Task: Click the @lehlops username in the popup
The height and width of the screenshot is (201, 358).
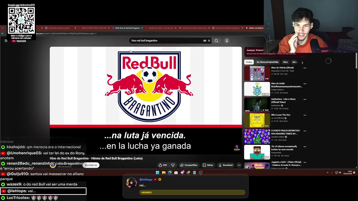Action: coord(146,180)
